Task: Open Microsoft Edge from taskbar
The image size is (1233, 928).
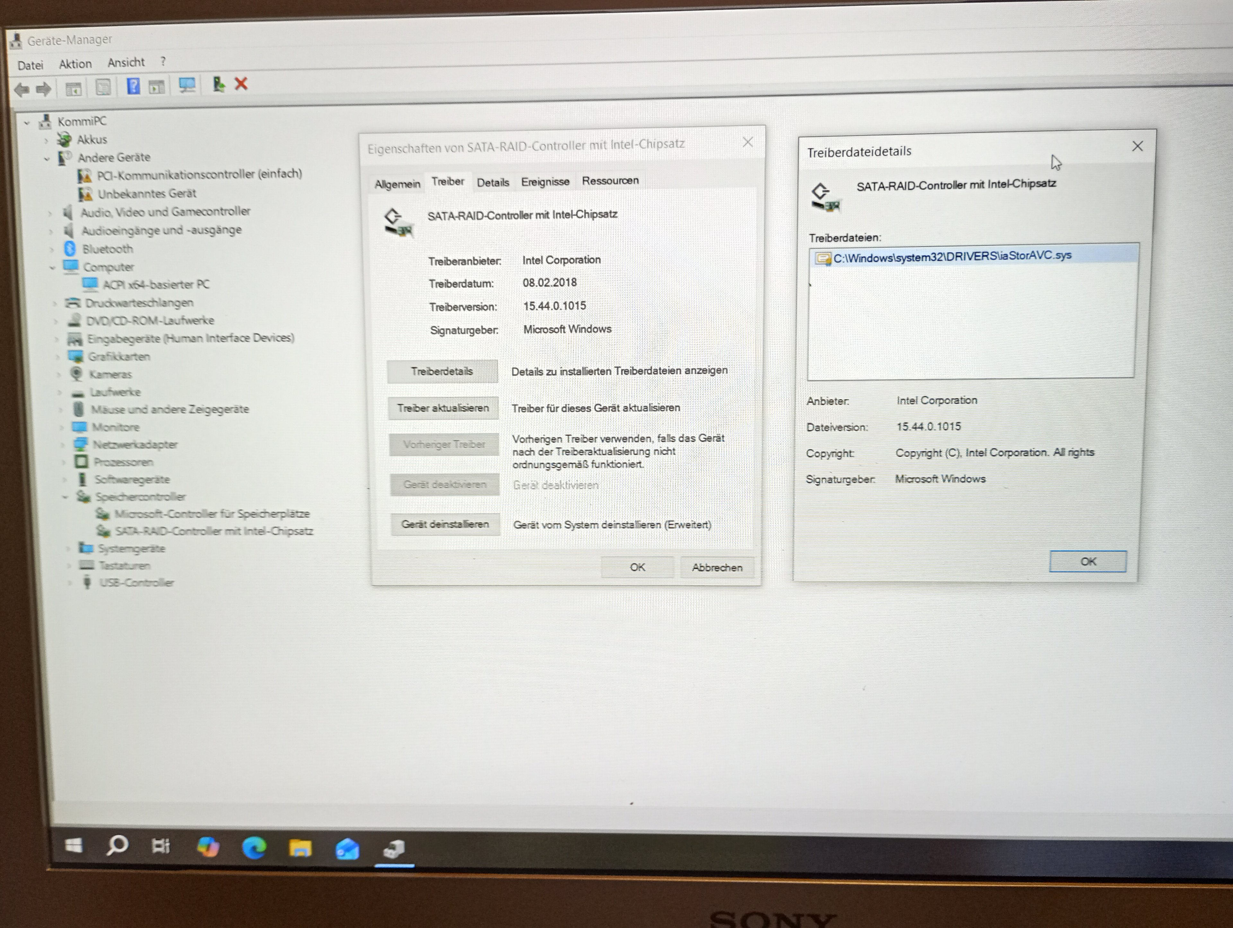Action: [254, 848]
